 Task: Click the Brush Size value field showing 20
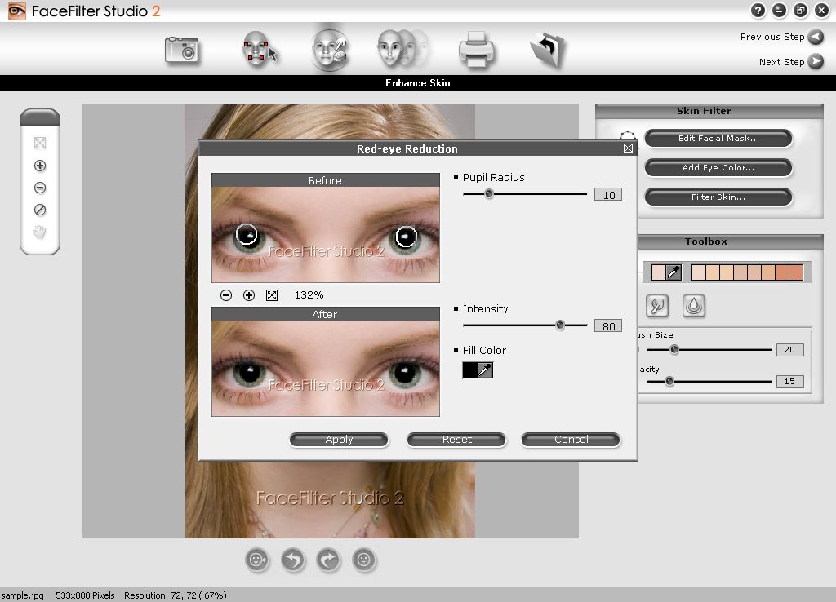(x=789, y=349)
